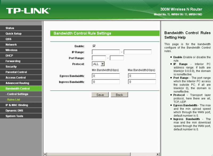Open the Control Settings submenu item
Viewport: 213px width, 156px height.
click(x=21, y=94)
